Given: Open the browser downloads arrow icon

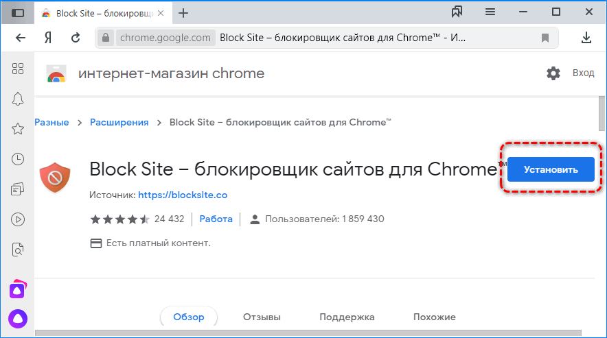Looking at the screenshot, I should (586, 38).
